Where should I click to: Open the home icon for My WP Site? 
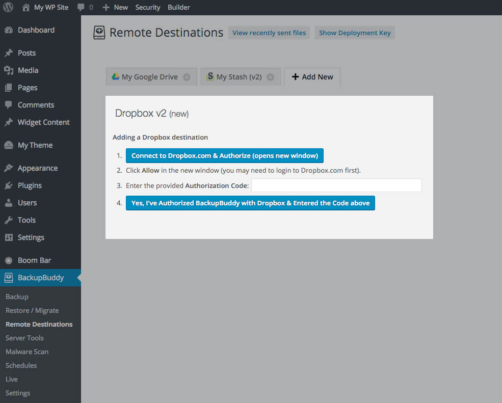click(25, 7)
